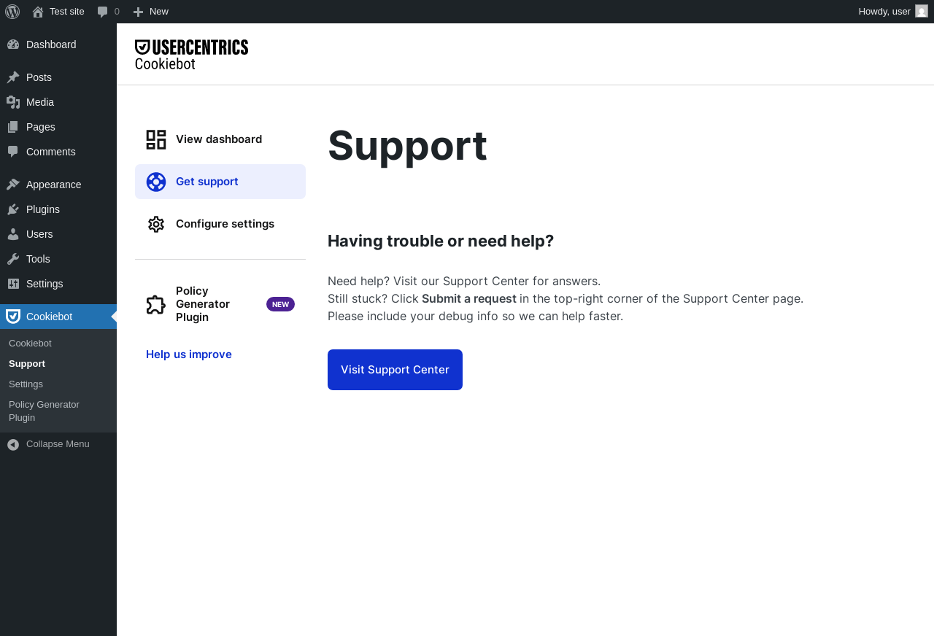Click the NEW badge beside Policy Generator
The width and height of the screenshot is (934, 636).
[x=280, y=304]
